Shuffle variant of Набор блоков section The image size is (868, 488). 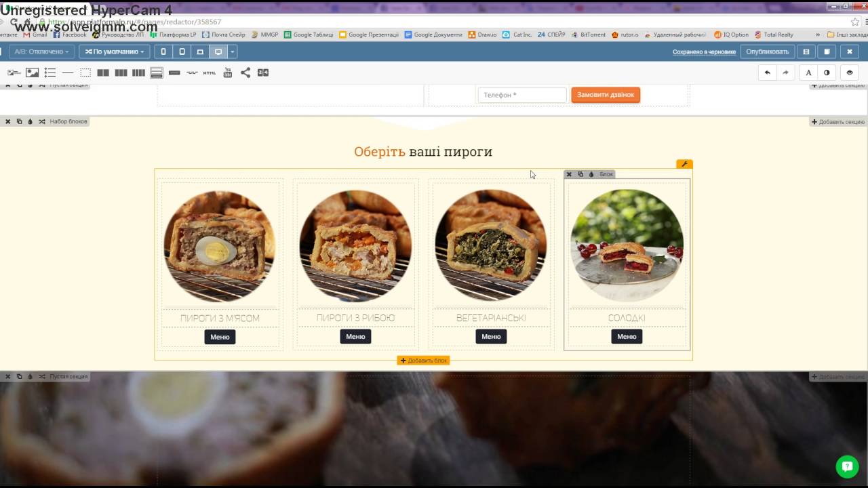point(41,121)
